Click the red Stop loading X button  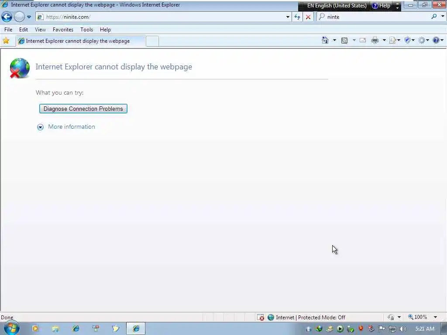(x=308, y=17)
